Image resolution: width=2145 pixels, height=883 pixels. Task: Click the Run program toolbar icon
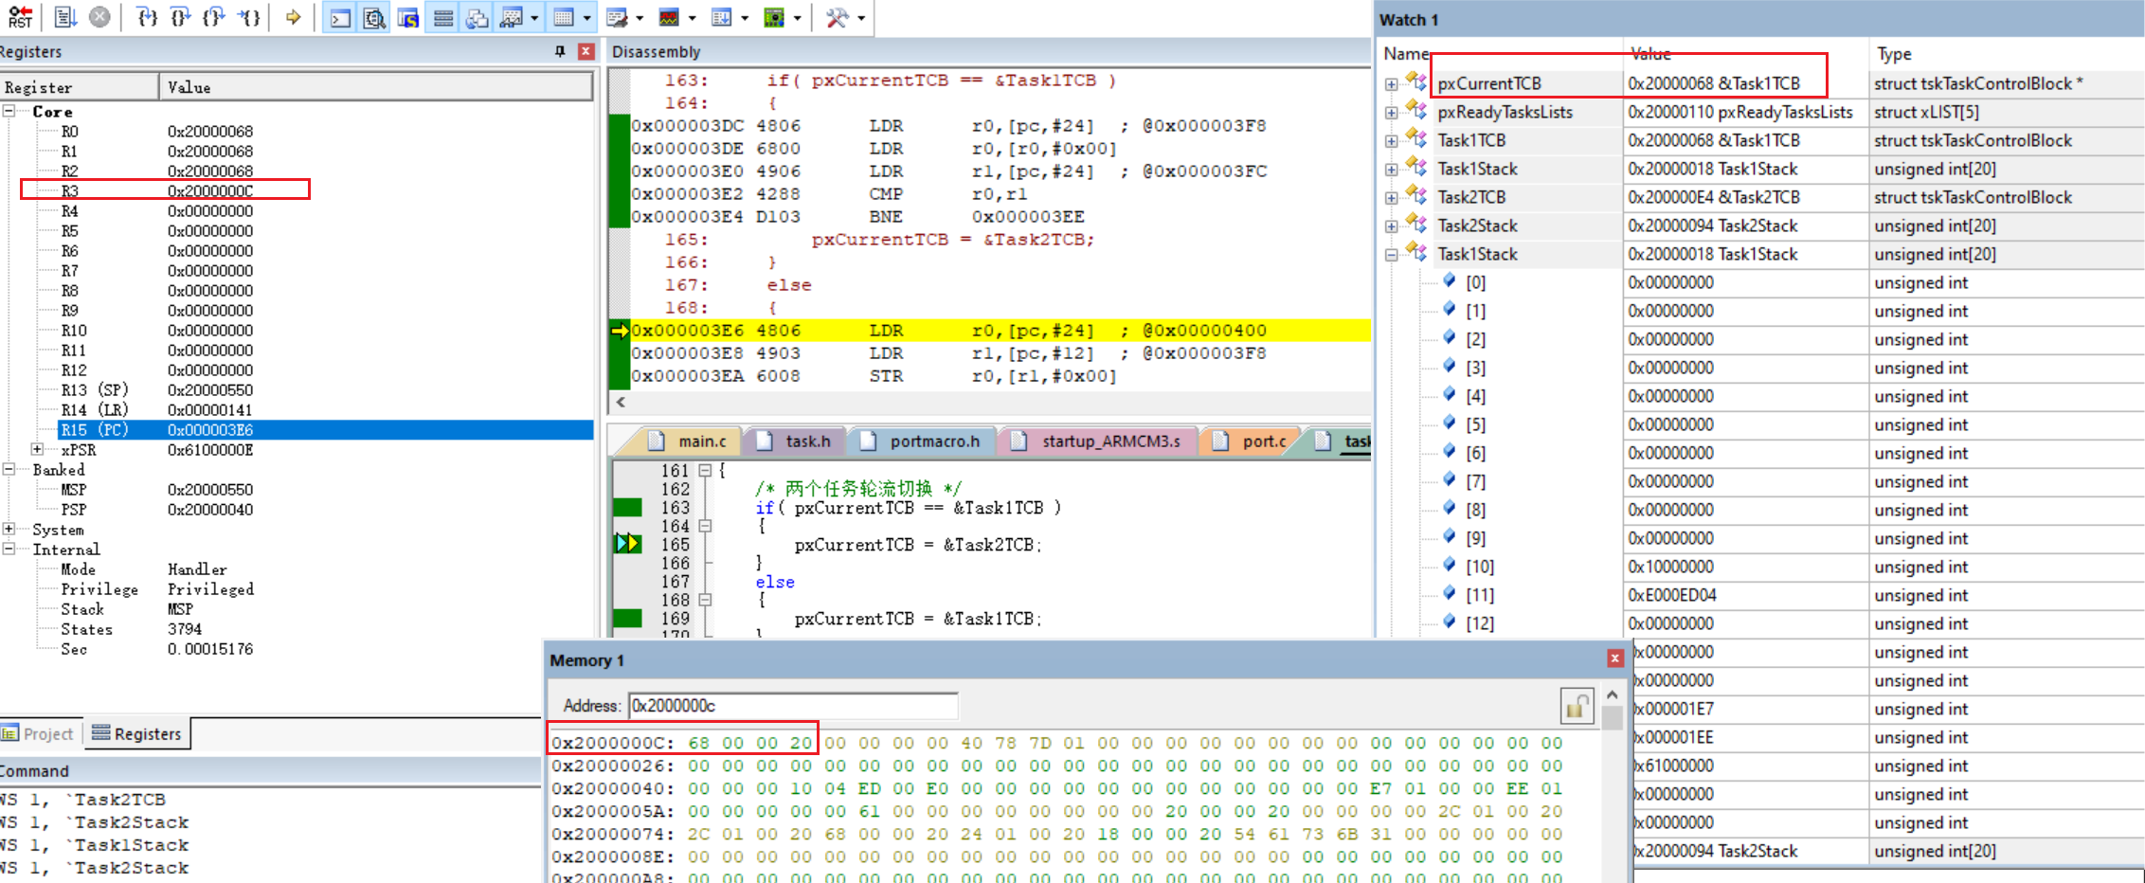(x=64, y=17)
